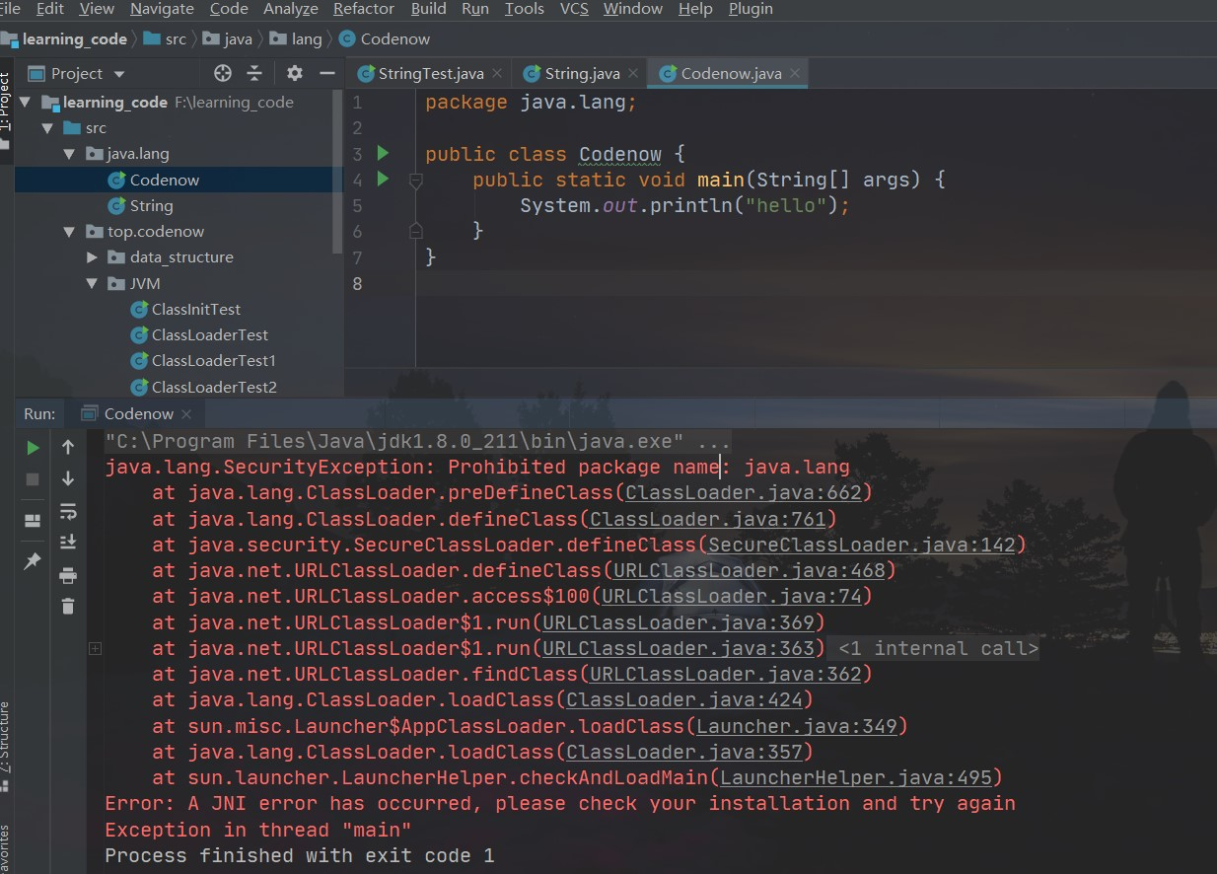Click src breadcrumb in navigation bar

coord(166,38)
